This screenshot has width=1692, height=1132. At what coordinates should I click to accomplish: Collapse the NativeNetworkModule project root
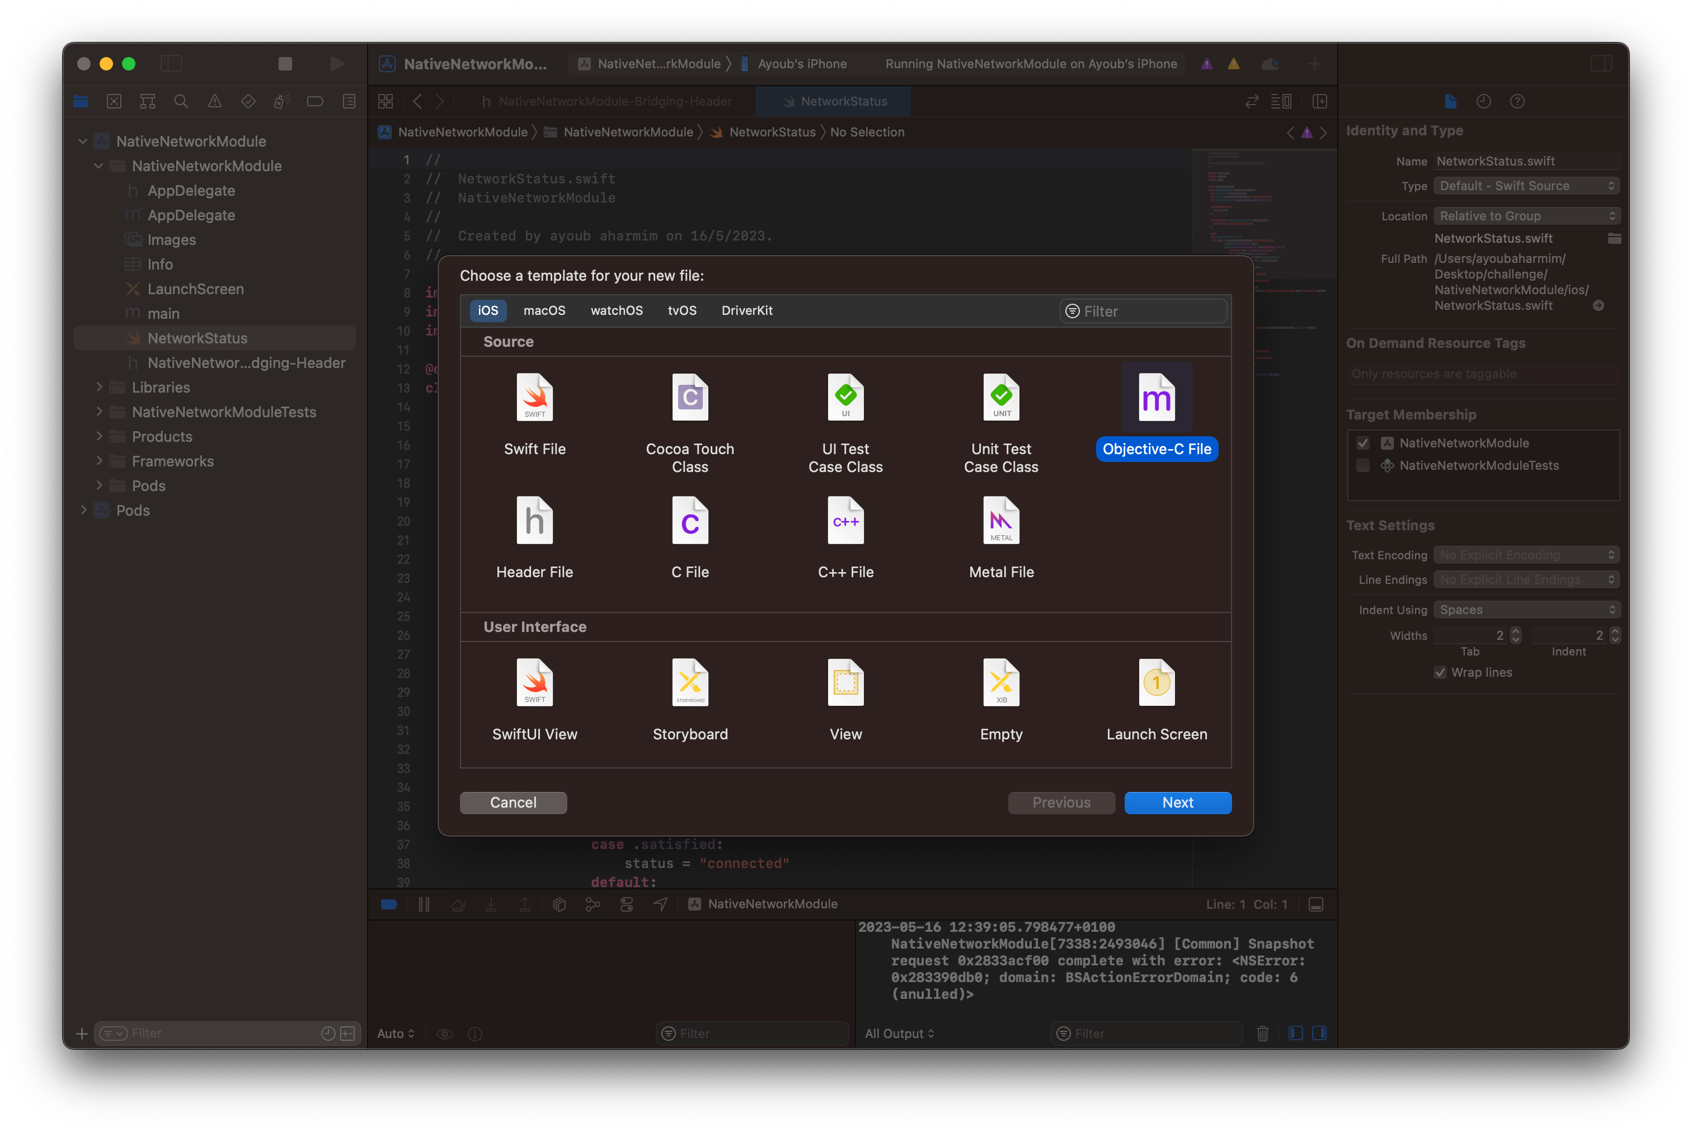(83, 141)
